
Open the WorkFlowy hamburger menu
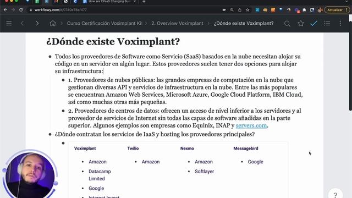click(x=9, y=23)
